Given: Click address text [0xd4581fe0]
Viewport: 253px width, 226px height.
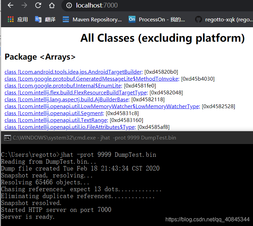Looking at the screenshot, I should click(140, 86).
